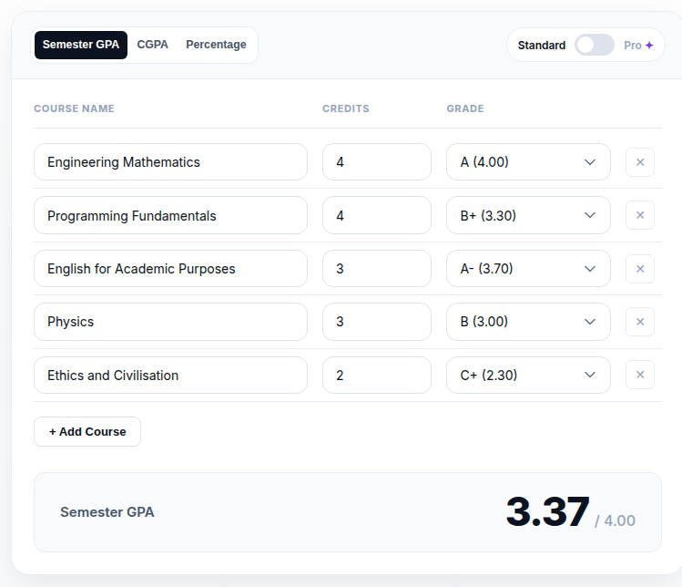Edit the Physics credits field
Viewport: 682px width, 587px height.
pyautogui.click(x=377, y=322)
